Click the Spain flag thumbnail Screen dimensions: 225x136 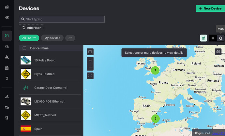point(26,129)
